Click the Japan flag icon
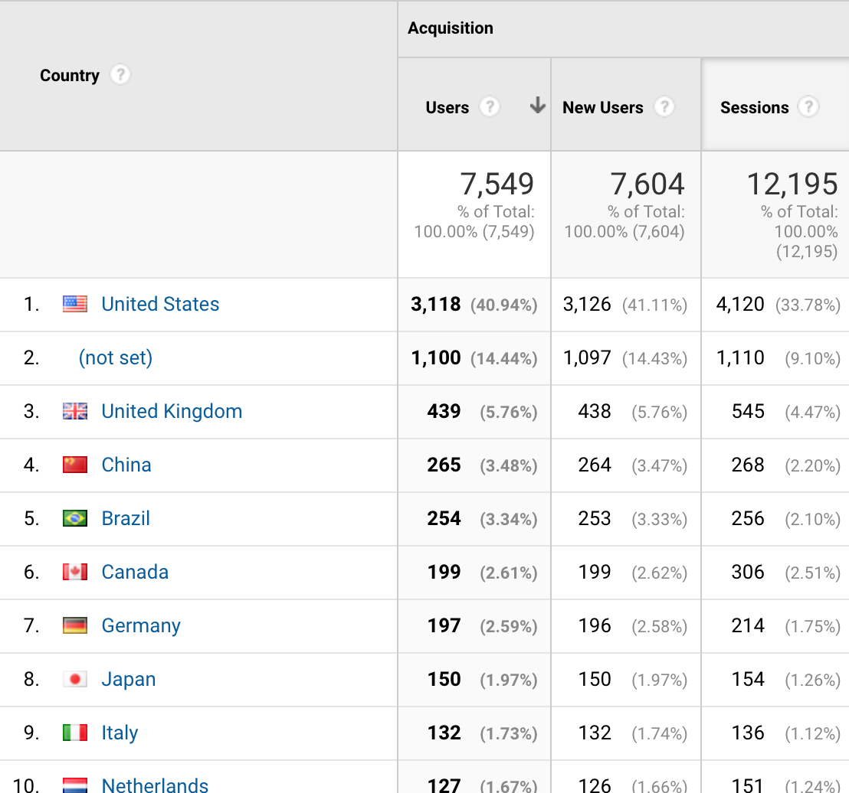This screenshot has height=793, width=849. pyautogui.click(x=75, y=679)
